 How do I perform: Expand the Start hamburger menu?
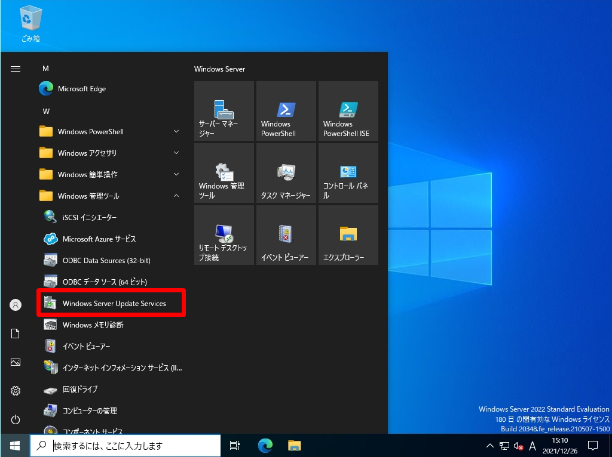click(x=15, y=69)
